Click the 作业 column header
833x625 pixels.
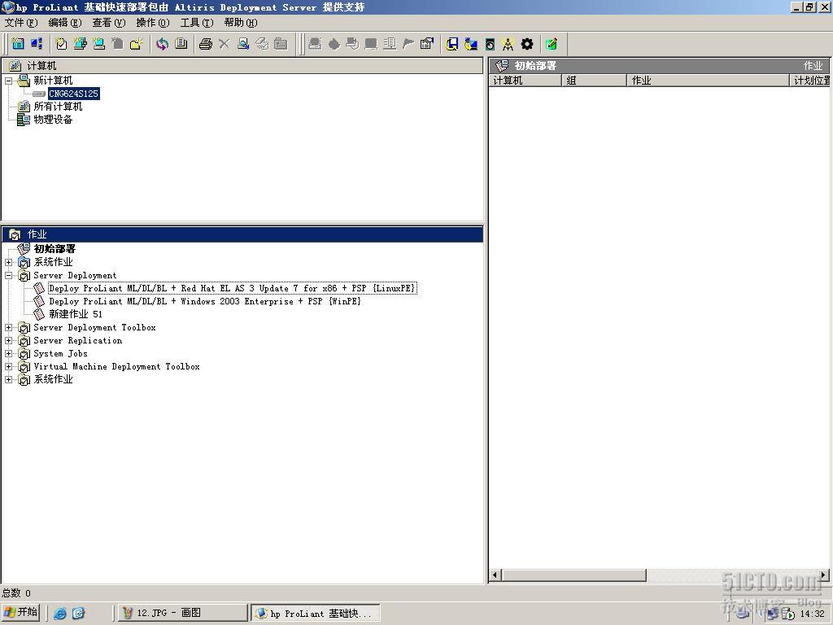pyautogui.click(x=709, y=81)
